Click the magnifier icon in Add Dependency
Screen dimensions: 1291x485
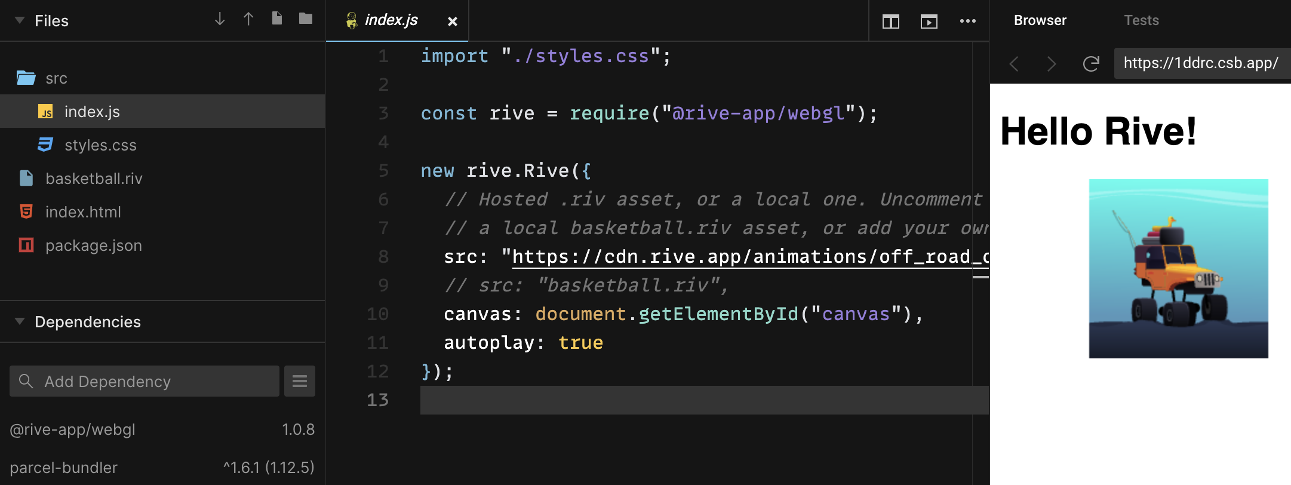[26, 380]
